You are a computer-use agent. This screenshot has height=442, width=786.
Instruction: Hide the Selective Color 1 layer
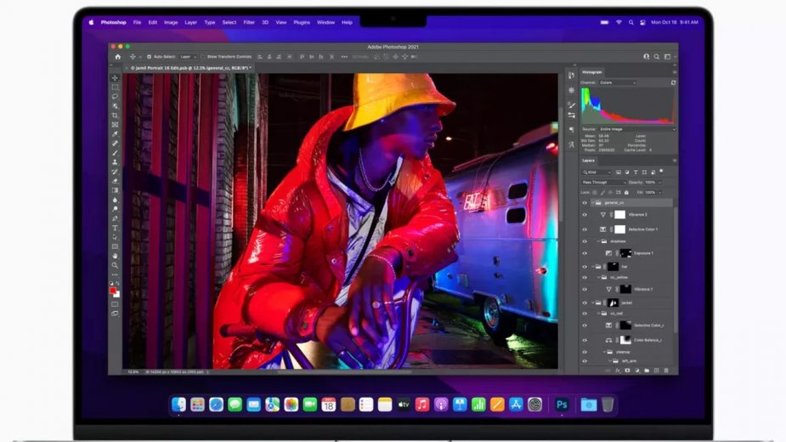click(585, 229)
